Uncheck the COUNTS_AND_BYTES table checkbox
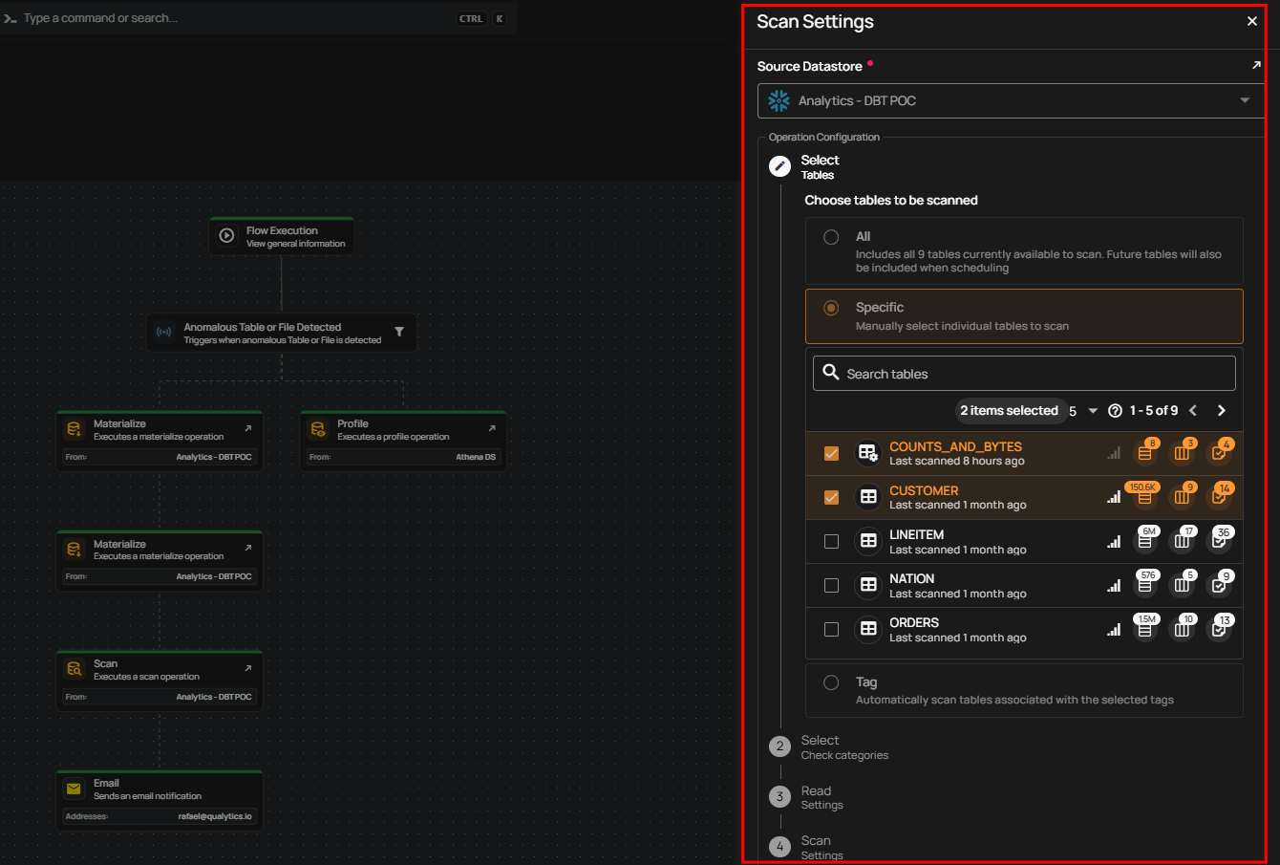Screen dimensions: 1280x865 [831, 453]
